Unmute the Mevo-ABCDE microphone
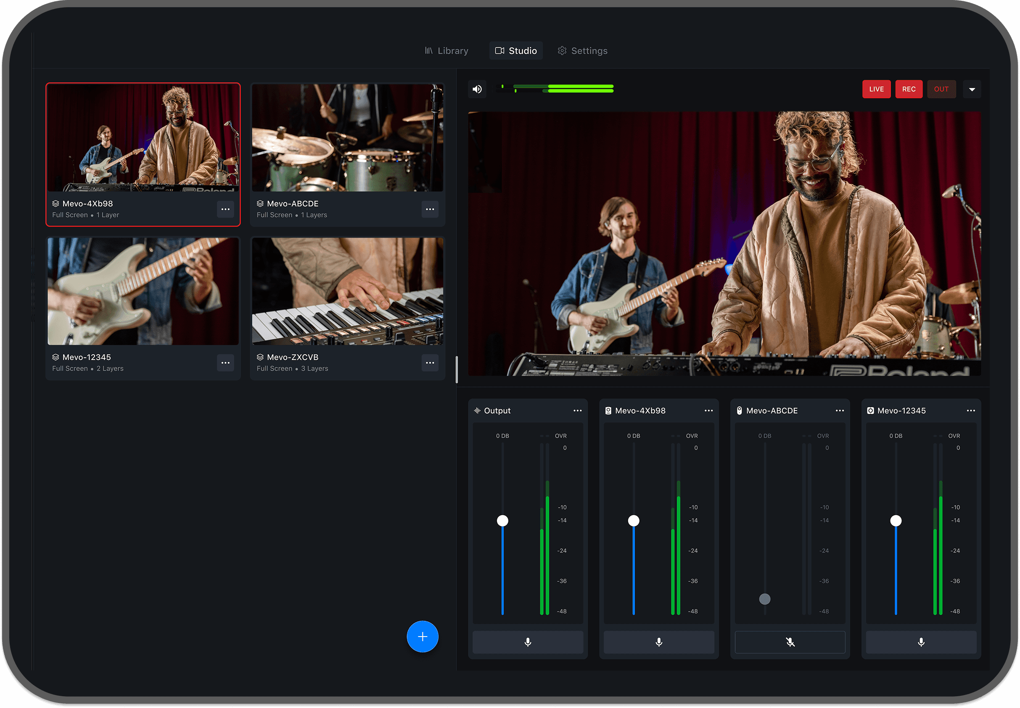Screen dimensions: 1020x708 (x=790, y=642)
